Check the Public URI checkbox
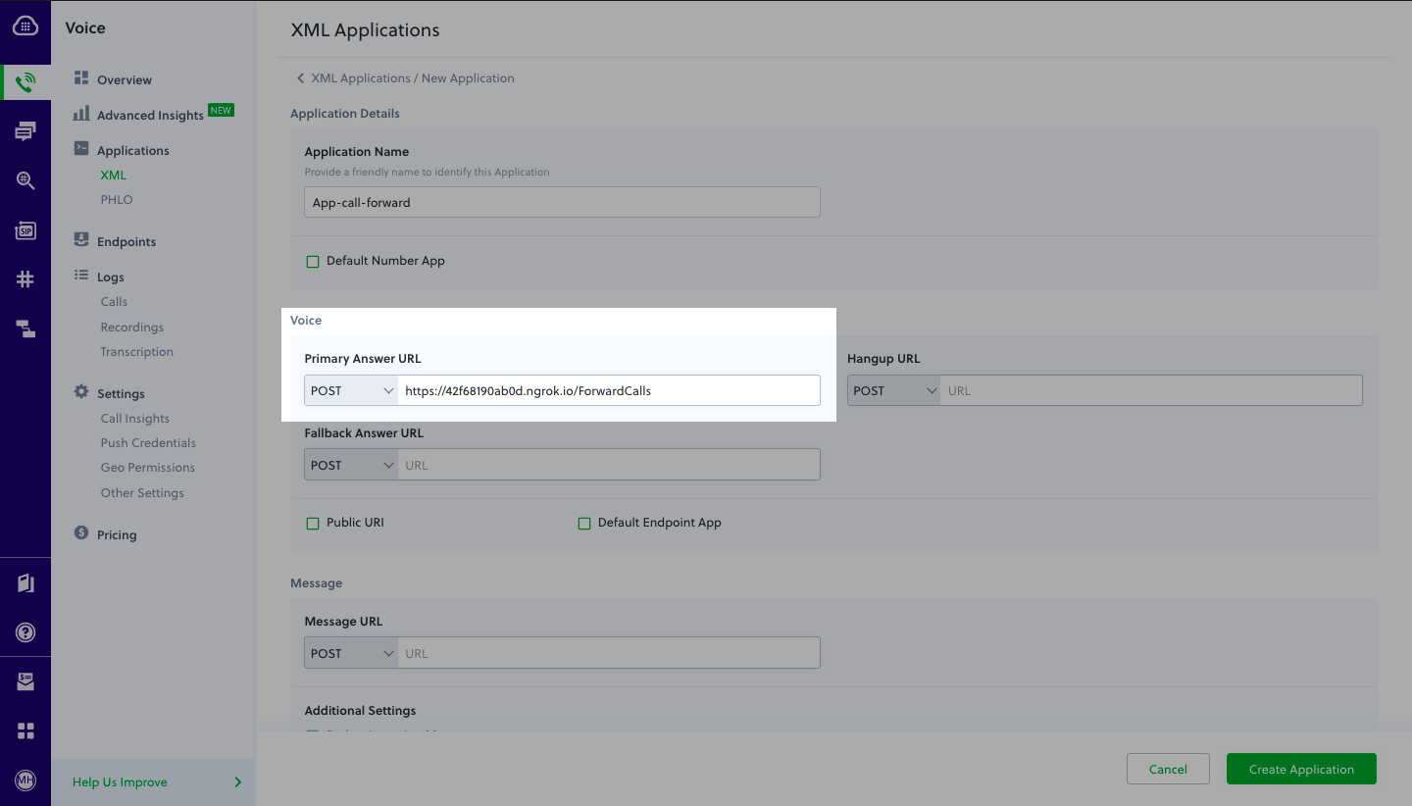Image resolution: width=1412 pixels, height=806 pixels. (x=313, y=523)
